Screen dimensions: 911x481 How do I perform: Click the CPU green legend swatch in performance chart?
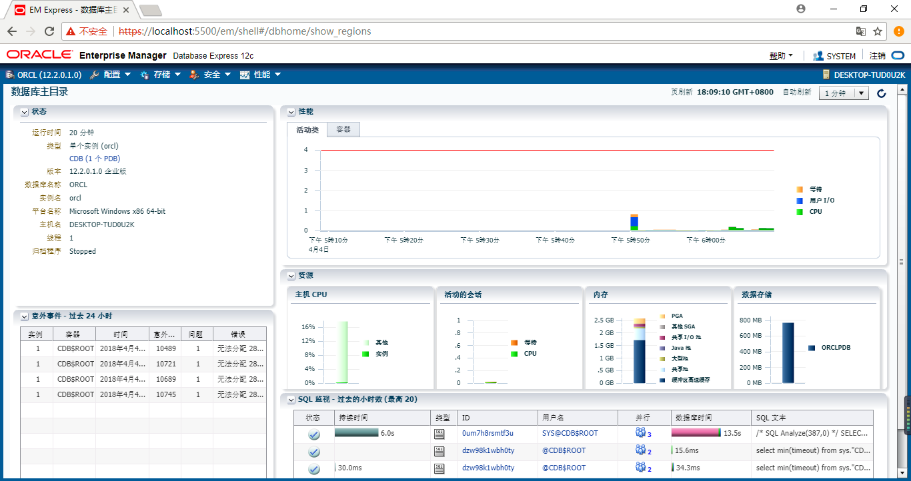pos(800,212)
